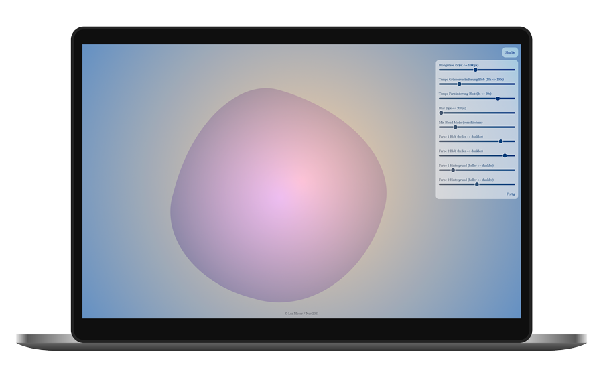Click Fertig to close the settings panel
603x380 pixels.
click(511, 194)
